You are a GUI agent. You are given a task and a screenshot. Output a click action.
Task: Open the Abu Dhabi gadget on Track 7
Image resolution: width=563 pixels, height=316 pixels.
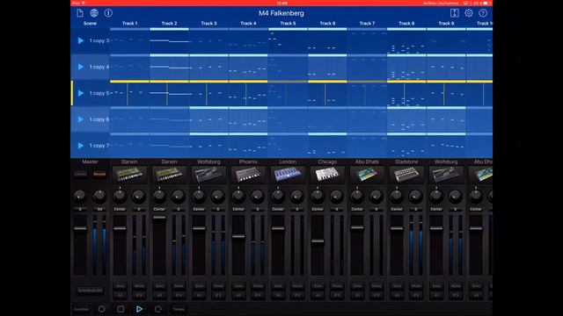point(367,175)
